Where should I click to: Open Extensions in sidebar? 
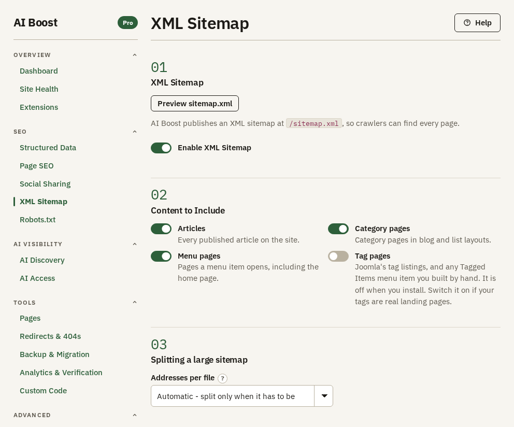pos(39,107)
